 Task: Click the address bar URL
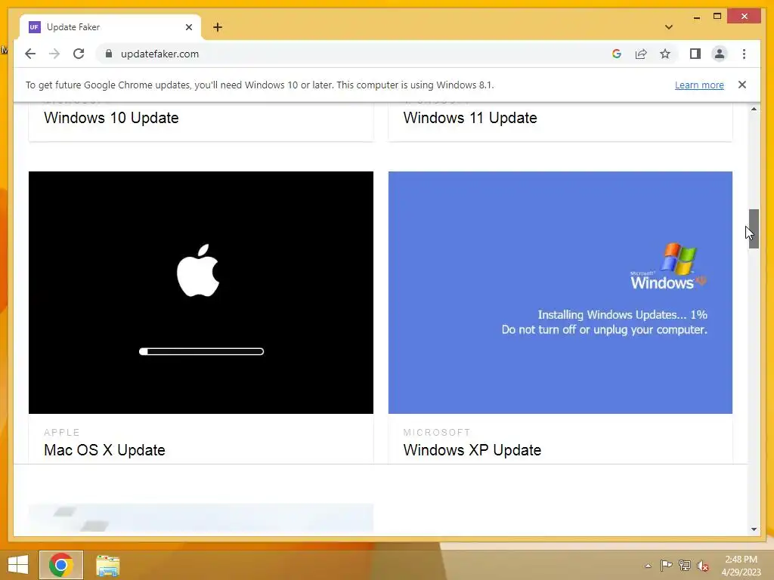point(159,54)
